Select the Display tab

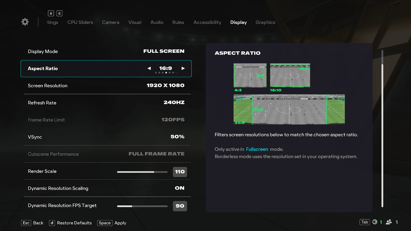(x=238, y=22)
